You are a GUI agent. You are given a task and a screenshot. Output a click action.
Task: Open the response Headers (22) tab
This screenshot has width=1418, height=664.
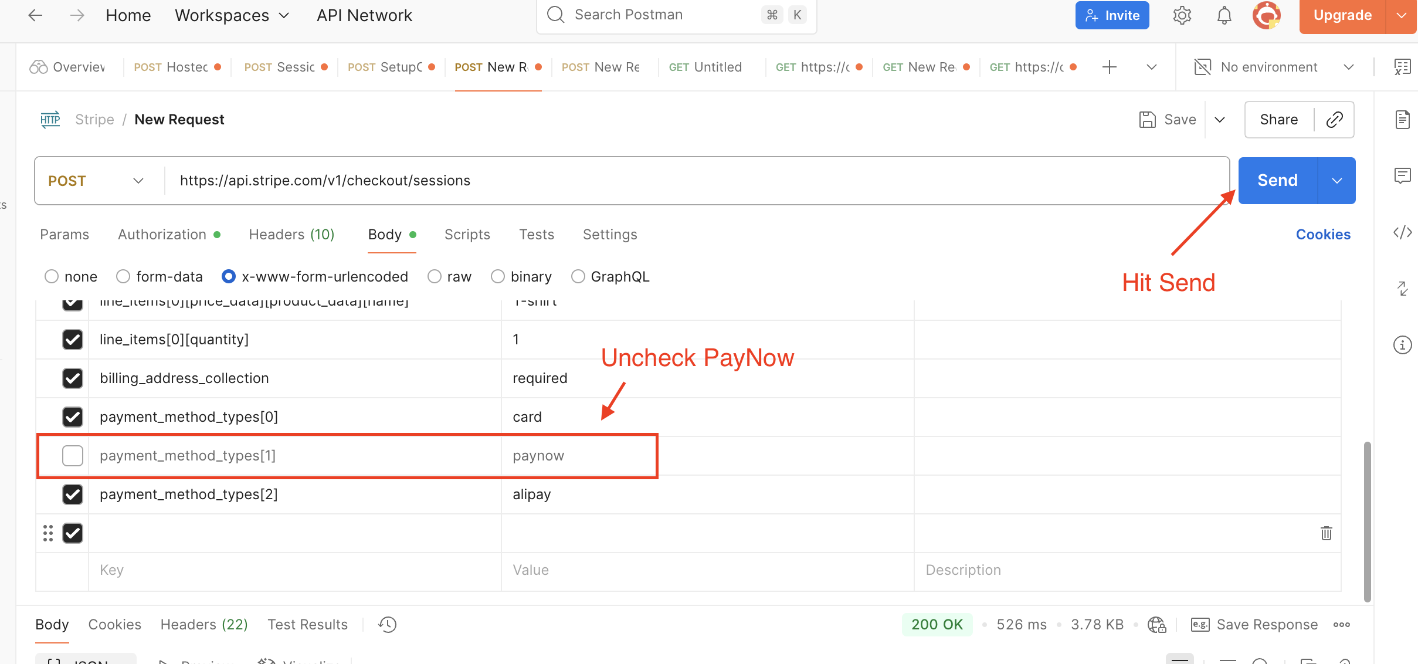click(x=204, y=625)
